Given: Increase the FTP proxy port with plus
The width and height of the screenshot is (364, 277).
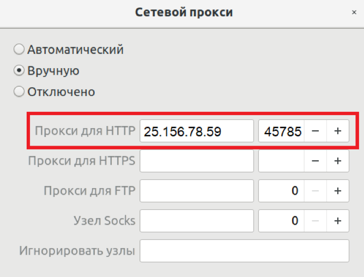Looking at the screenshot, I should 338,191.
